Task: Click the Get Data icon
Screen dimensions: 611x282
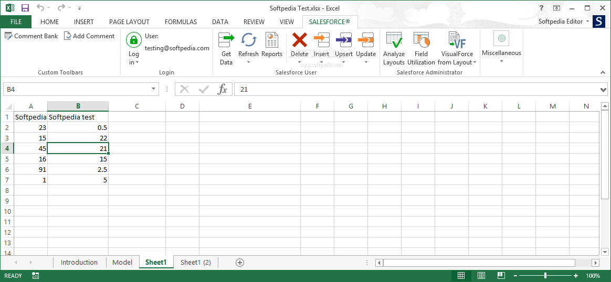Action: tap(226, 40)
